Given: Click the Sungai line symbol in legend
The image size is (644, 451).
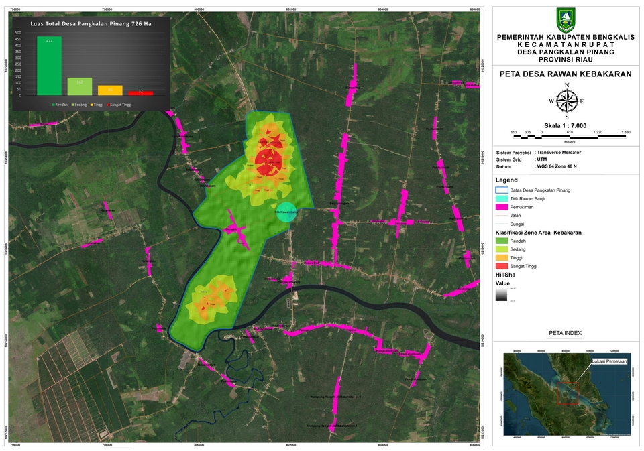Looking at the screenshot, I should [x=502, y=224].
